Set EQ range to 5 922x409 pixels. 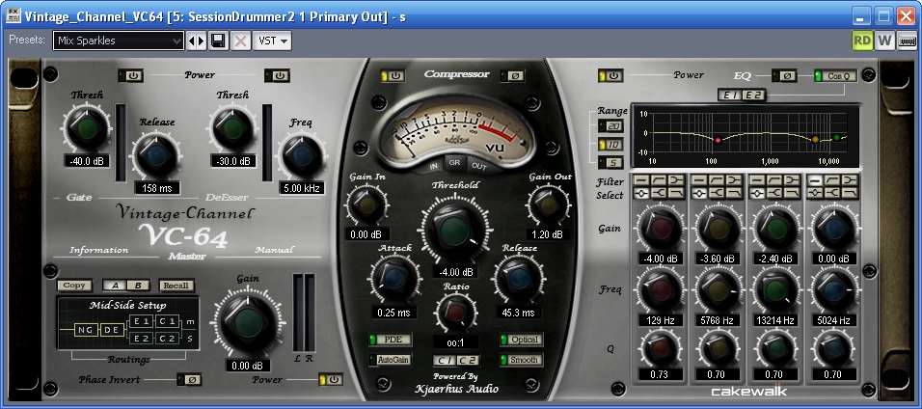point(610,162)
